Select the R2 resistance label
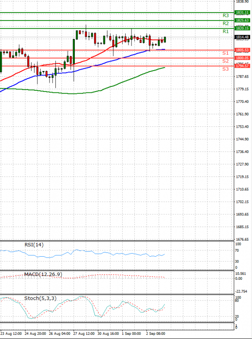252x339 pixels. (226, 24)
